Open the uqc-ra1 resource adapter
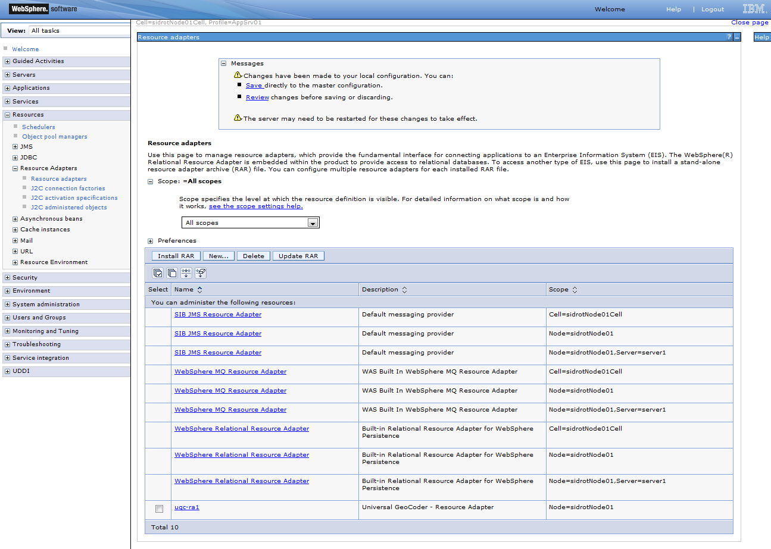Image resolution: width=771 pixels, height=549 pixels. 187,507
